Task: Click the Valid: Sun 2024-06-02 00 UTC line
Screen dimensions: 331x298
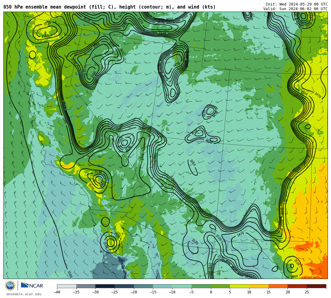Action: click(295, 9)
